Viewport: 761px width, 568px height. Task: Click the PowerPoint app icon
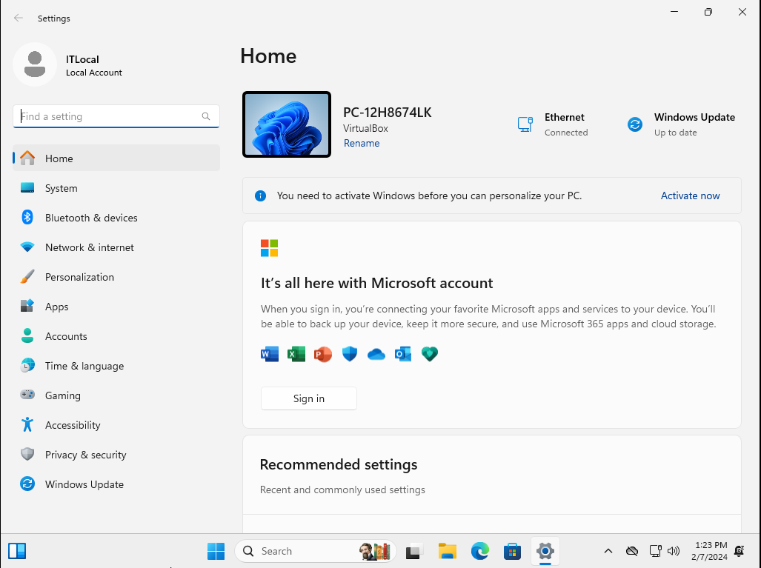[323, 354]
